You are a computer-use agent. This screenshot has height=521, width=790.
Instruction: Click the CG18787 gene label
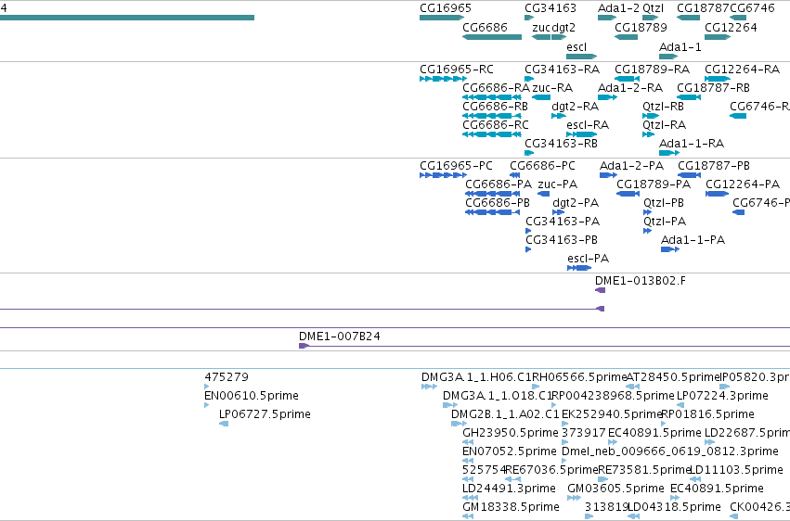click(703, 8)
